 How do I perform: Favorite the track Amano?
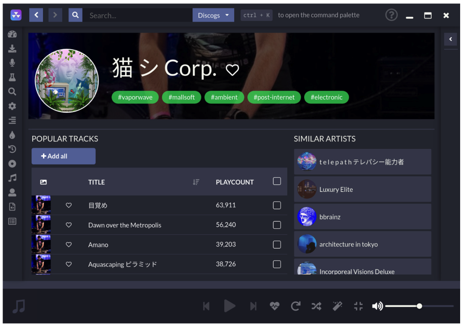(69, 245)
